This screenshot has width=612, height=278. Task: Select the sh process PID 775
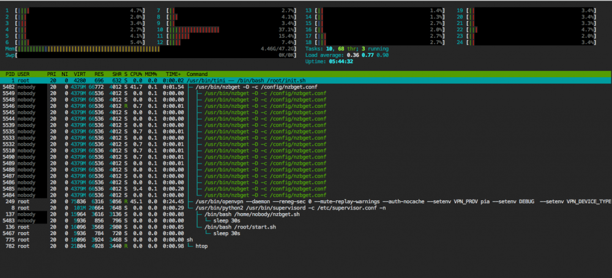tap(306, 240)
